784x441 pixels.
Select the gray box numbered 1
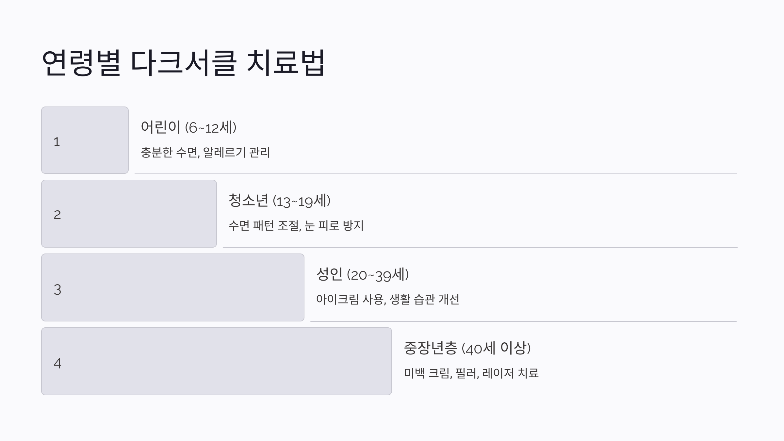pos(85,140)
